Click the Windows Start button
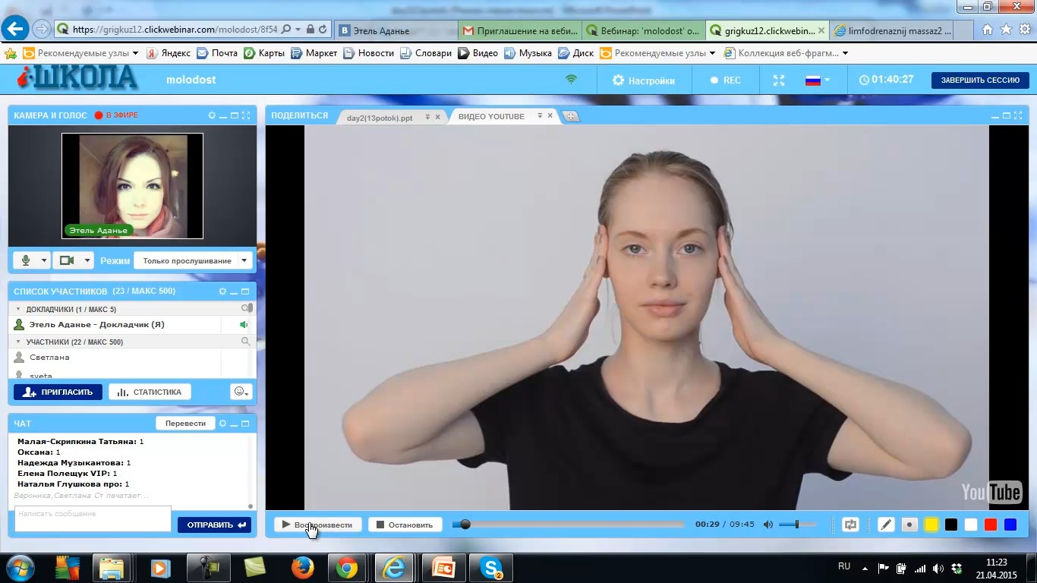Screen dimensions: 1037x583 coord(19,567)
